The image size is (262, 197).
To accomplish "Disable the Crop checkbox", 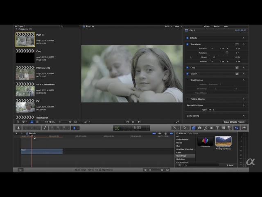I will point(187,67).
